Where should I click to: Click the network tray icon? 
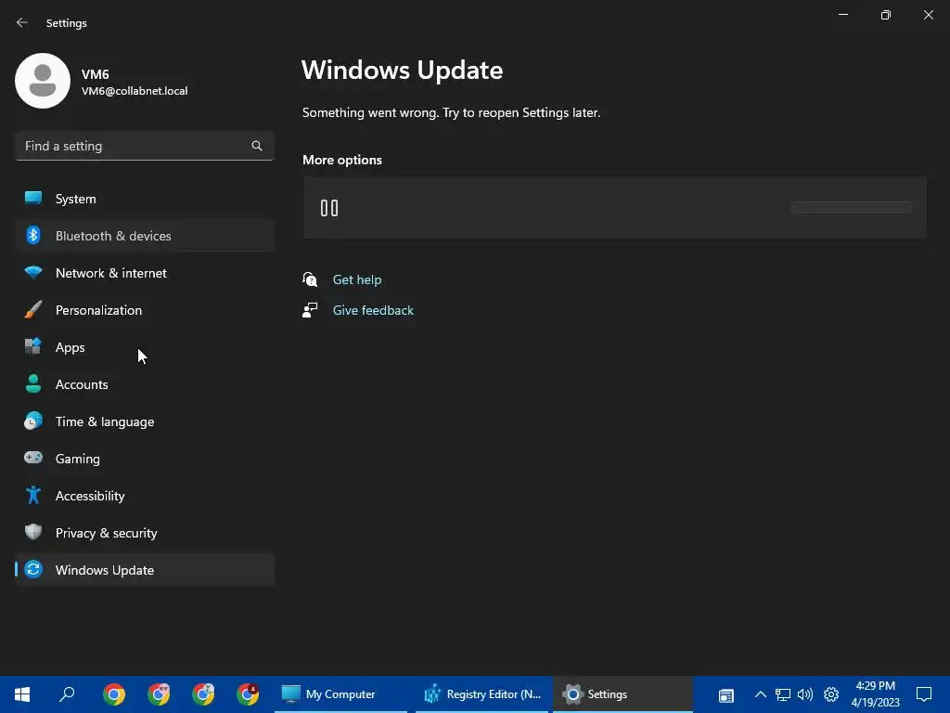coord(783,694)
